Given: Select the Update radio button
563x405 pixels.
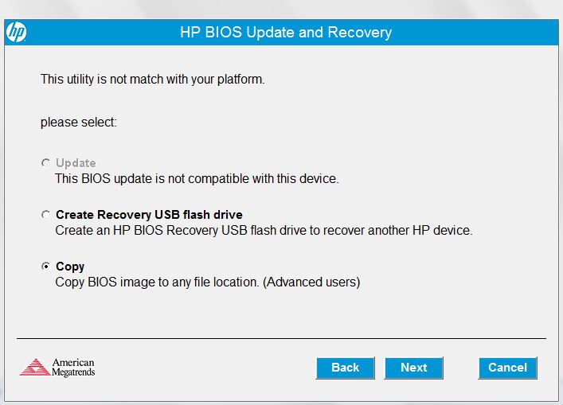Looking at the screenshot, I should (x=45, y=163).
